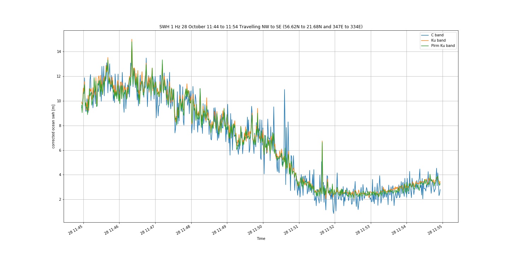
Task: Click the y-axis tick value 6
Action: [60, 150]
